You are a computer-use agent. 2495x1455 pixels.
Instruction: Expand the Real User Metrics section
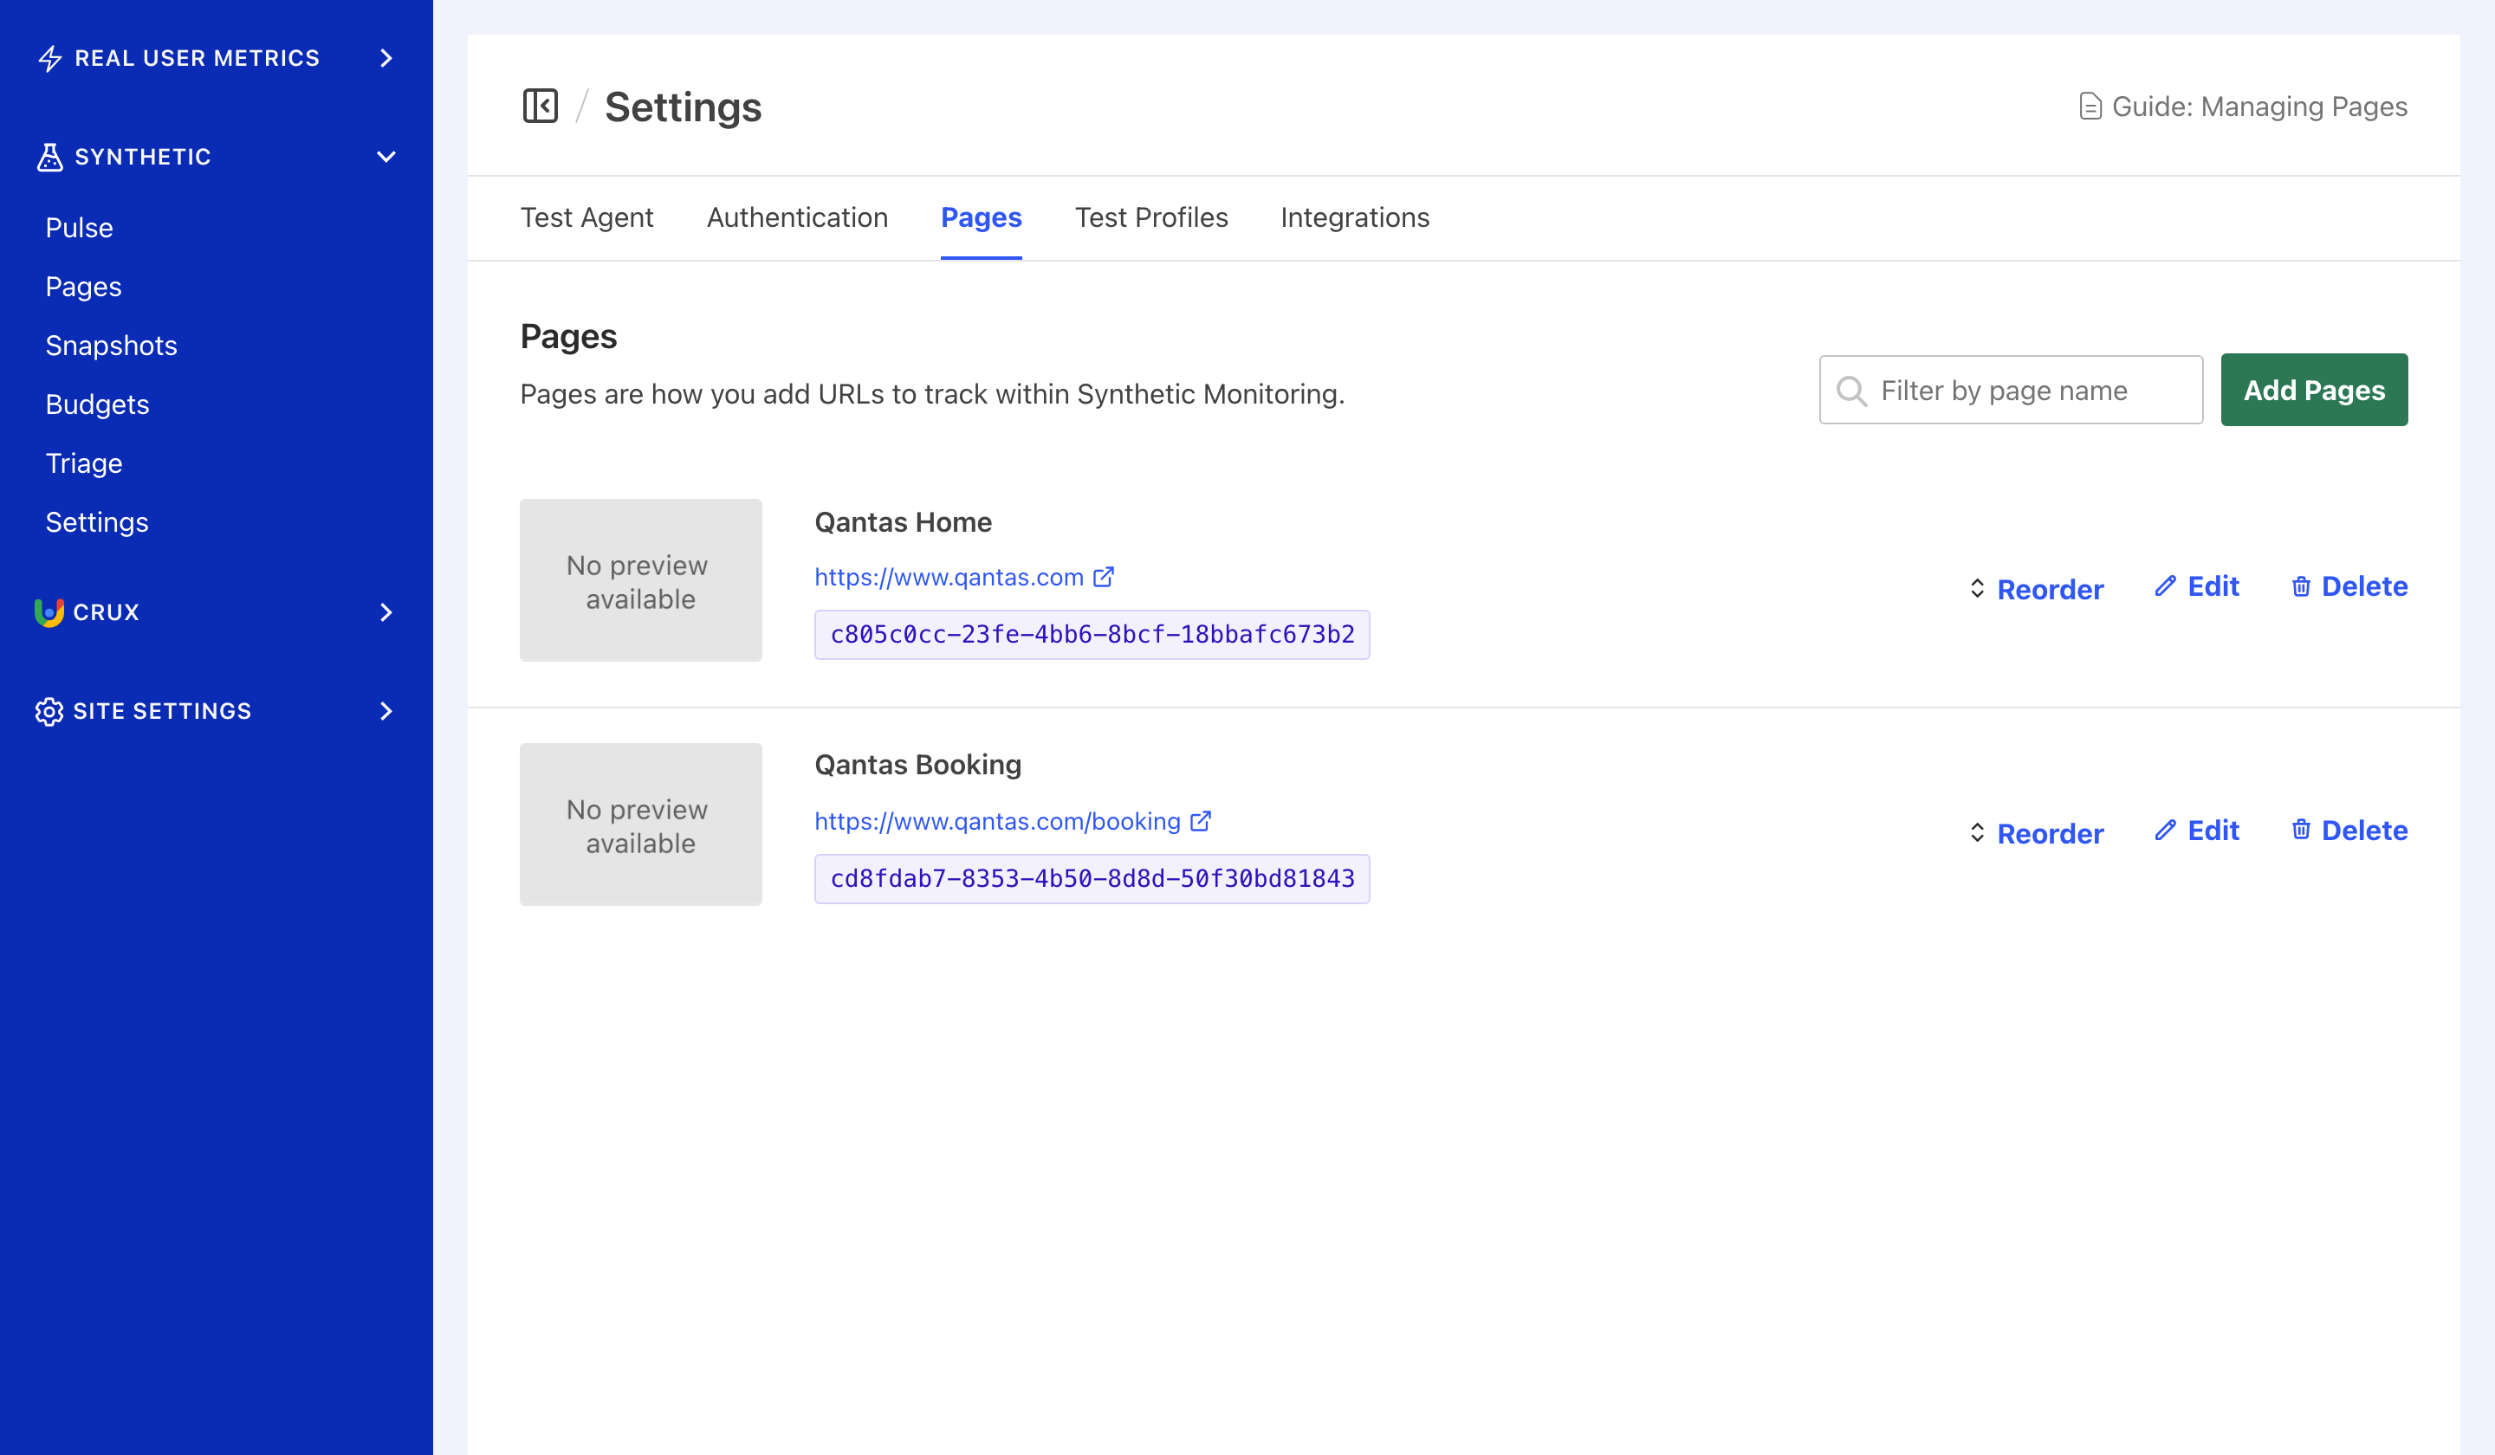(386, 58)
